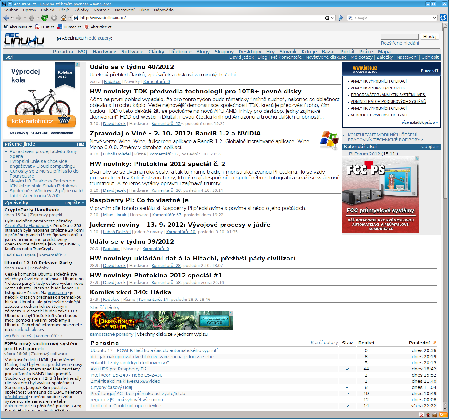This screenshot has height=419, width=449.
Task: Open the Google search box dropdown
Action: (x=435, y=18)
